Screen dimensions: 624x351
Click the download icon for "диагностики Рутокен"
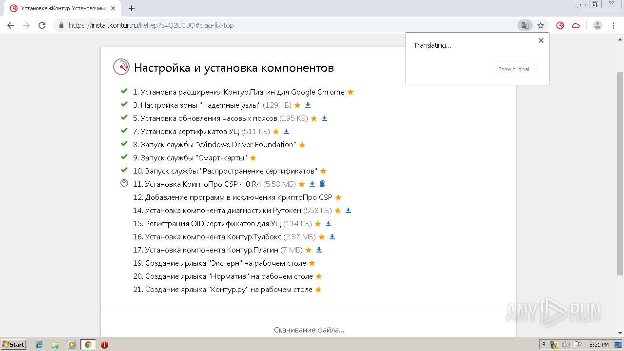pos(348,210)
